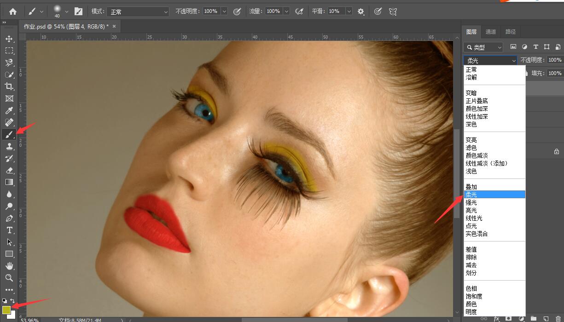This screenshot has height=322, width=564.
Task: Select the Horizontal Type tool
Action: click(9, 230)
